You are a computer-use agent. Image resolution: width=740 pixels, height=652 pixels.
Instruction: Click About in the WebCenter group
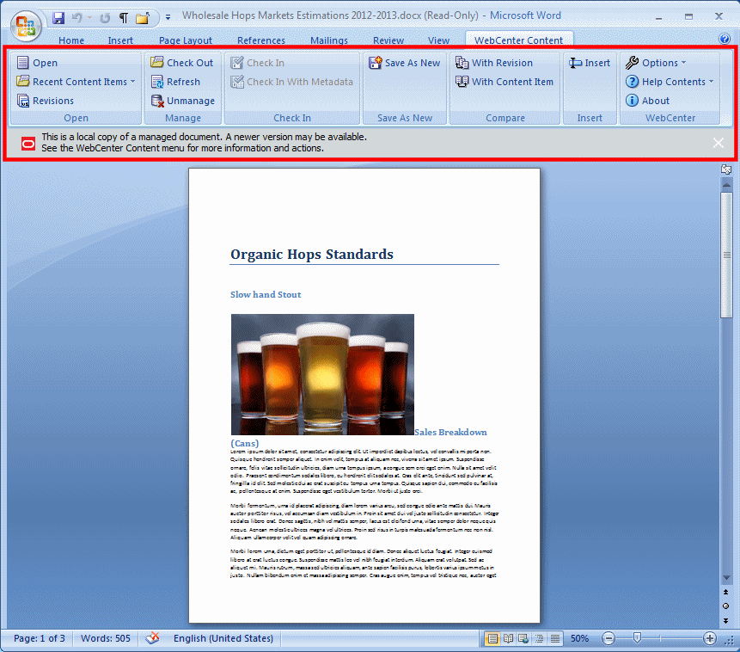[647, 101]
